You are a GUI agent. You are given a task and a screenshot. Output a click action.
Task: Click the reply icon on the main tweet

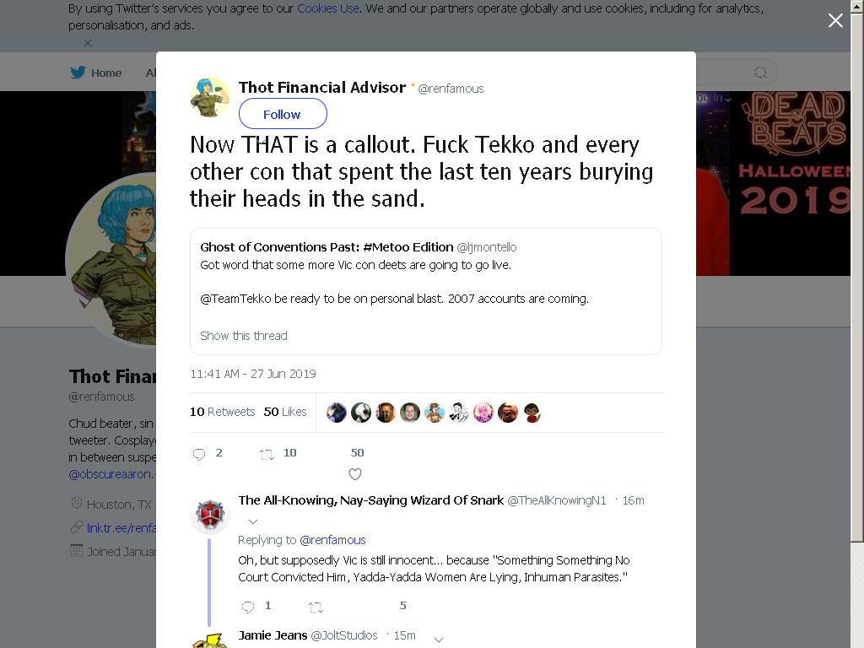tap(199, 454)
